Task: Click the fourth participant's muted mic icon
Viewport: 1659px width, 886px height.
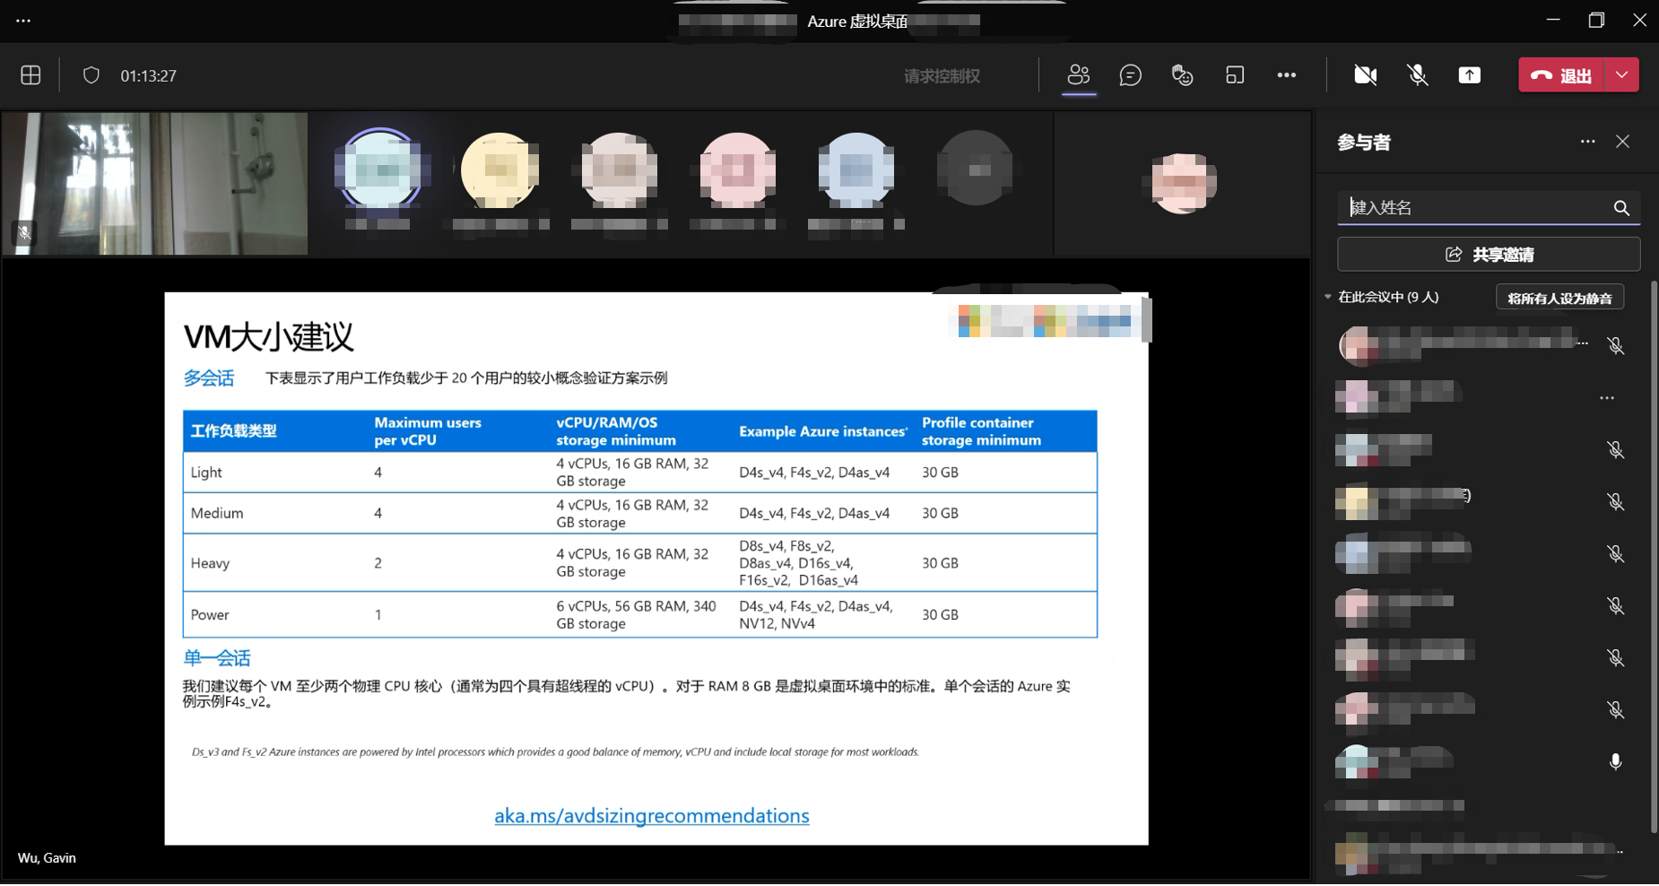Action: point(1616,502)
